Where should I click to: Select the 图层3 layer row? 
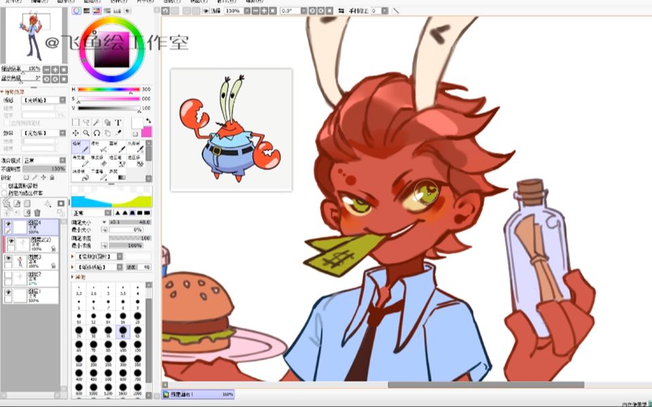(x=31, y=261)
